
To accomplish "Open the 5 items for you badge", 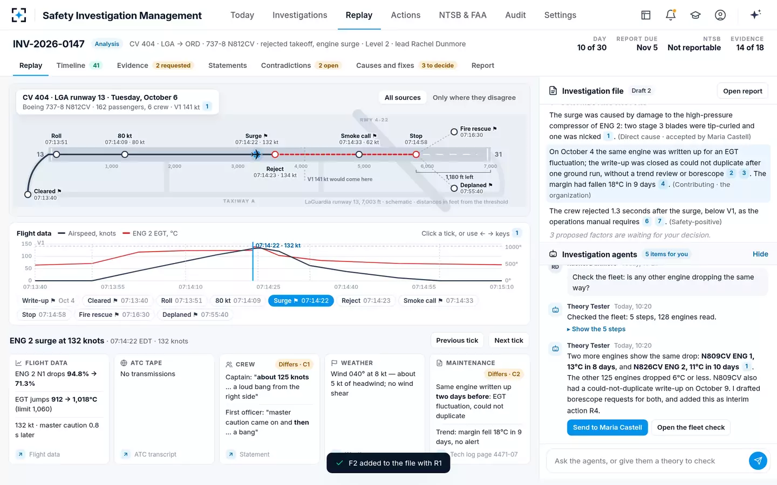I will coord(666,254).
